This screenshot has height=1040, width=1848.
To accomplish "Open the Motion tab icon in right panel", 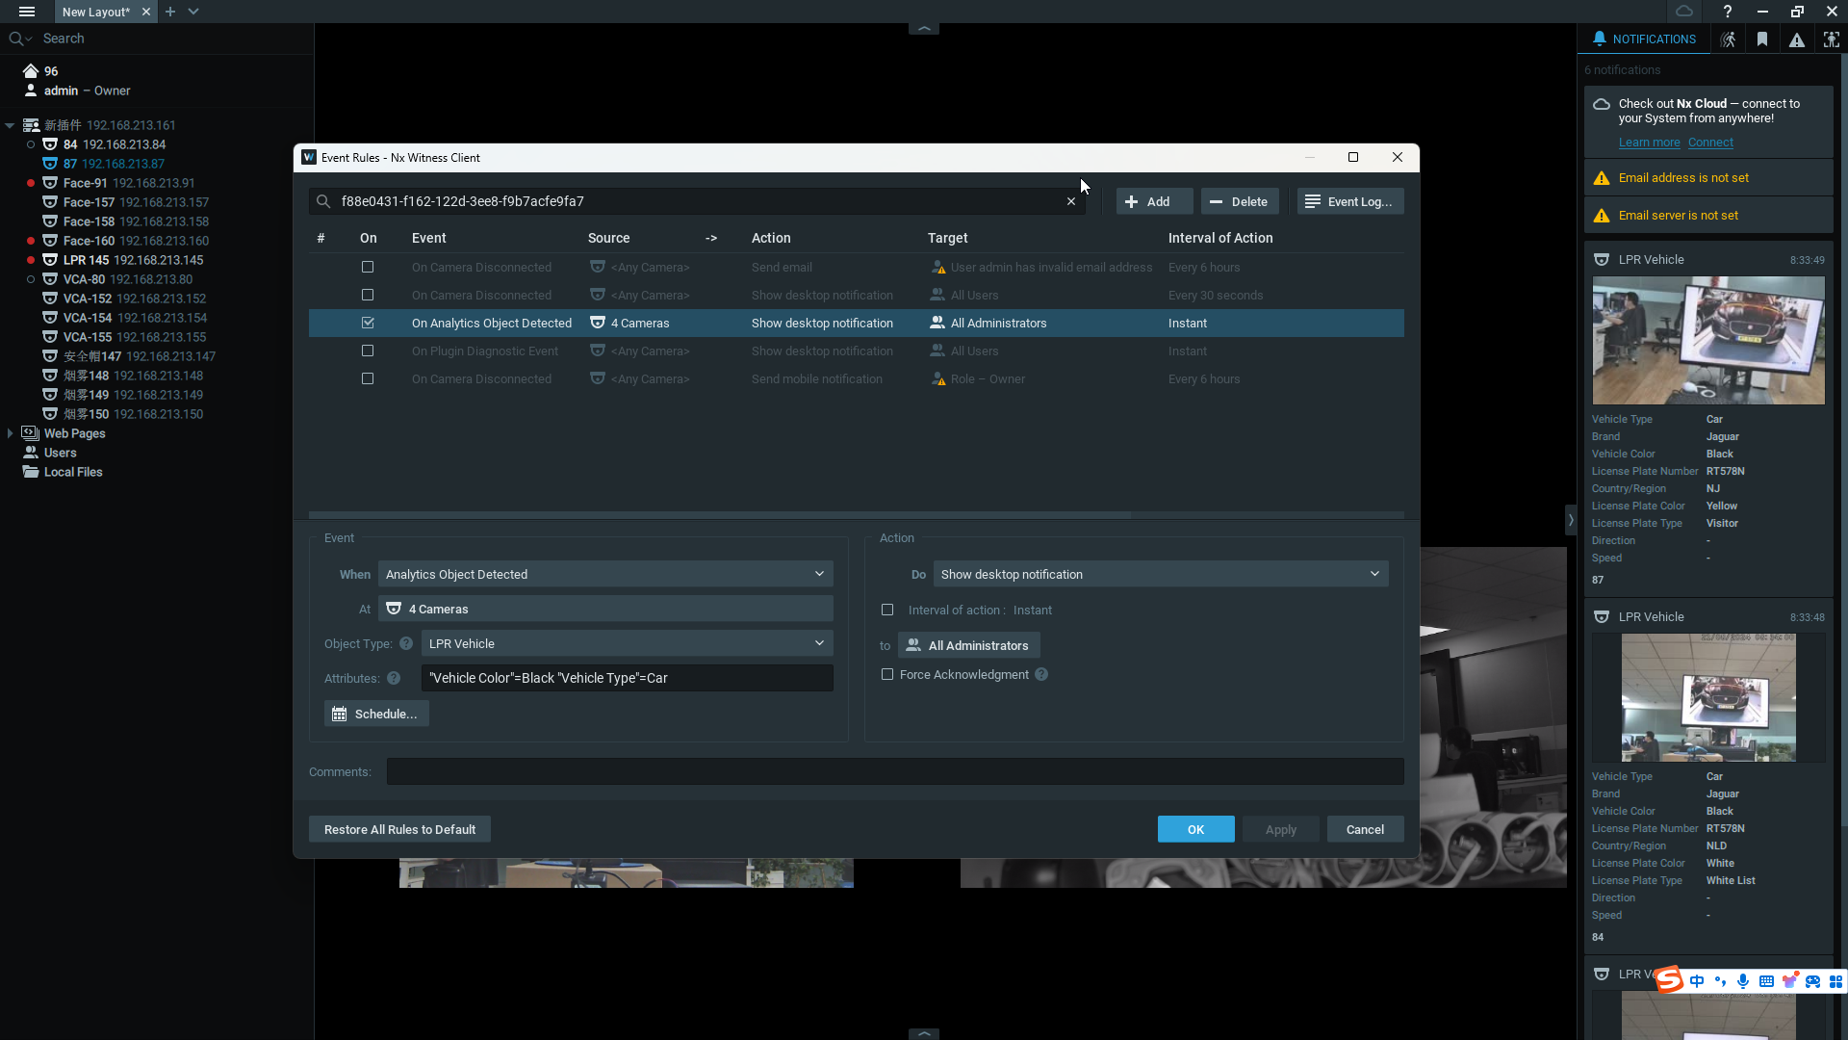I will pos(1729,39).
